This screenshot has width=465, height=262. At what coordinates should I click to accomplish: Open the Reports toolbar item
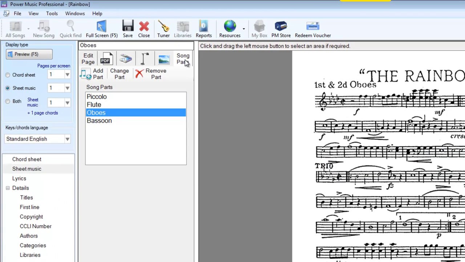pos(203,29)
